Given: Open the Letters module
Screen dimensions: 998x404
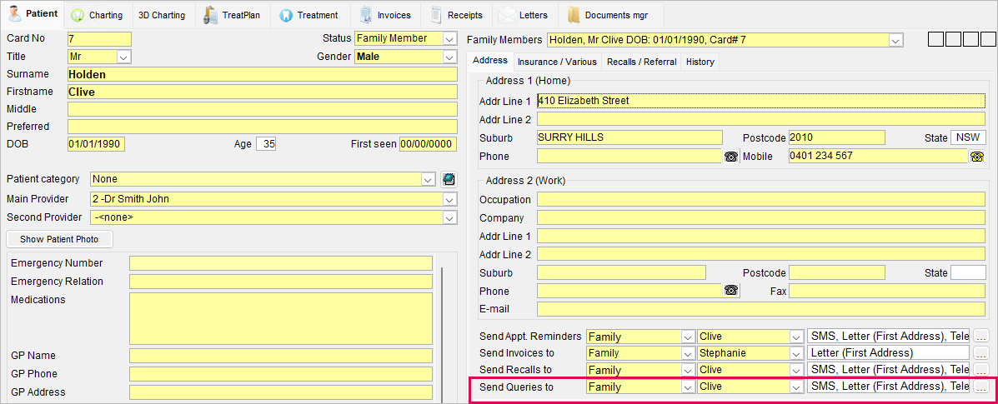Looking at the screenshot, I should coord(524,15).
